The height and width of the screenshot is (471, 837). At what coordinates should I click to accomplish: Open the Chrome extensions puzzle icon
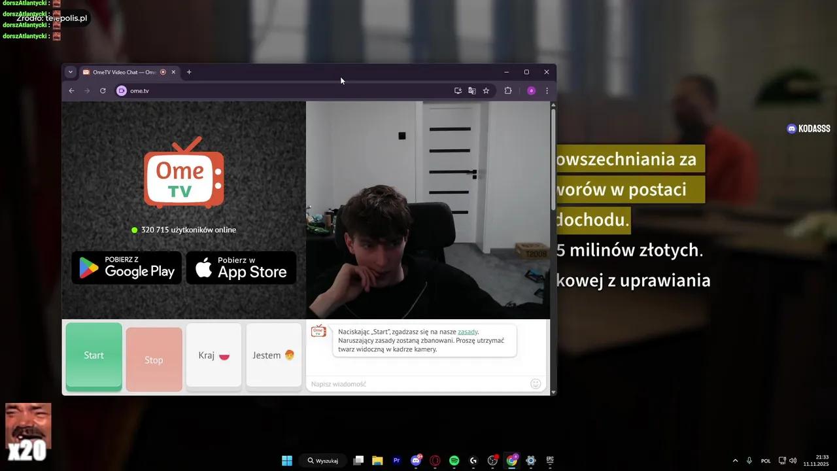(508, 90)
